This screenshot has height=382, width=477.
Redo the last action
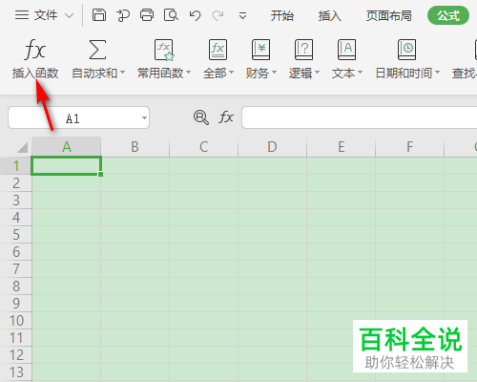(x=218, y=15)
